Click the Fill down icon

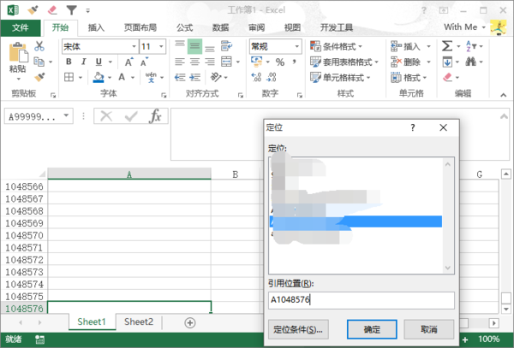coord(447,62)
